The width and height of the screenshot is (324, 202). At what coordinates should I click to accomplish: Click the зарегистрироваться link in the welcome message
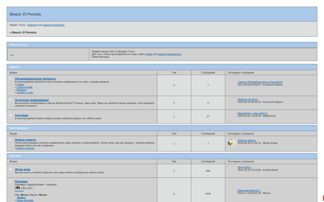169,54
